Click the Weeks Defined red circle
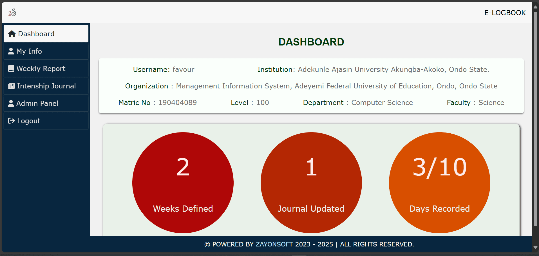This screenshot has height=256, width=539. [183, 183]
